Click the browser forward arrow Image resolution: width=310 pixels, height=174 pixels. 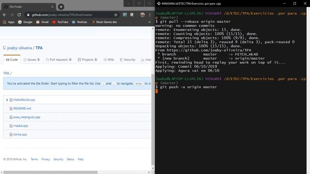click(x=12, y=15)
